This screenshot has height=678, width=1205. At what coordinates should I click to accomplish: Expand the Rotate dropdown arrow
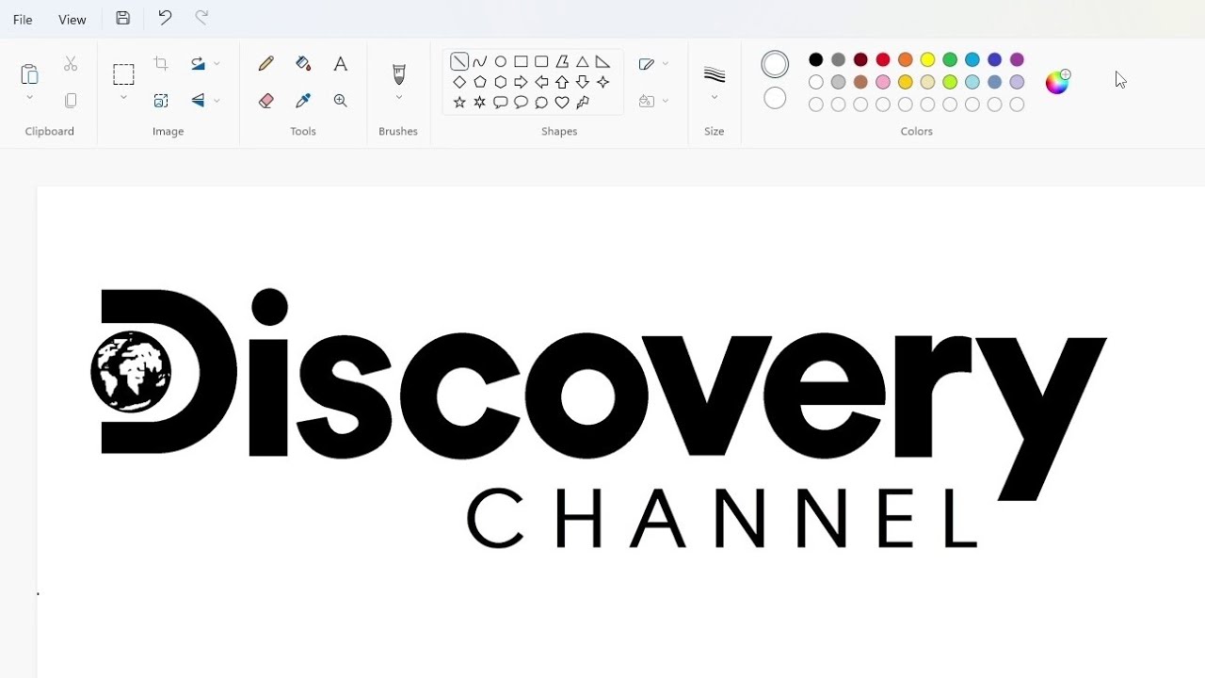217,64
